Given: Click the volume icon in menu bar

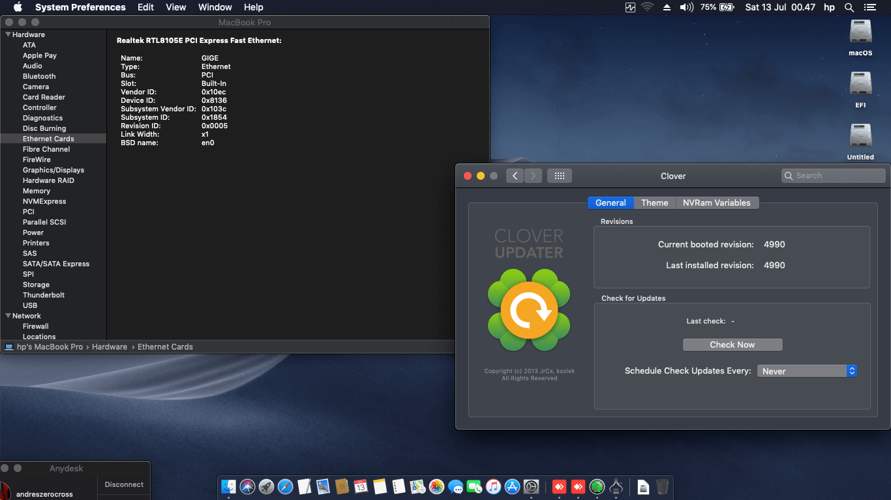Looking at the screenshot, I should tap(686, 7).
